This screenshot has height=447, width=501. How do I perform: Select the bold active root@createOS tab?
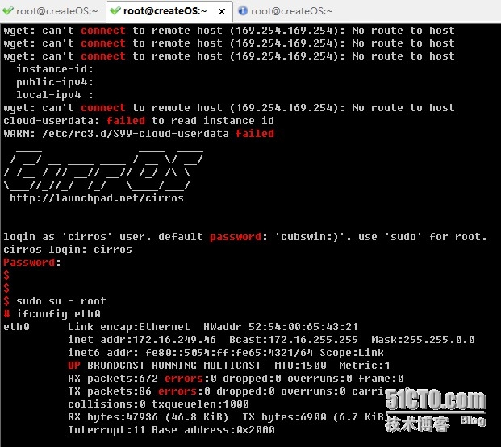(x=164, y=11)
